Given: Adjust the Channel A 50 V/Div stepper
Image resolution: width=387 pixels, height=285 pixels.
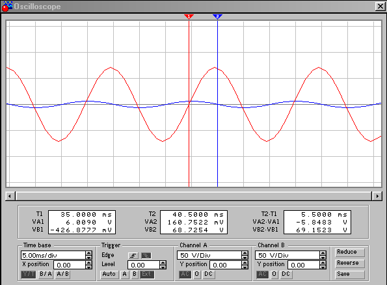Looking at the screenshot, I should pyautogui.click(x=245, y=255).
